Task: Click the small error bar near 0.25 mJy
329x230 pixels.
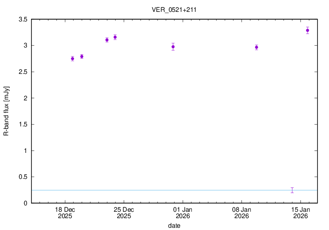Action: click(292, 190)
